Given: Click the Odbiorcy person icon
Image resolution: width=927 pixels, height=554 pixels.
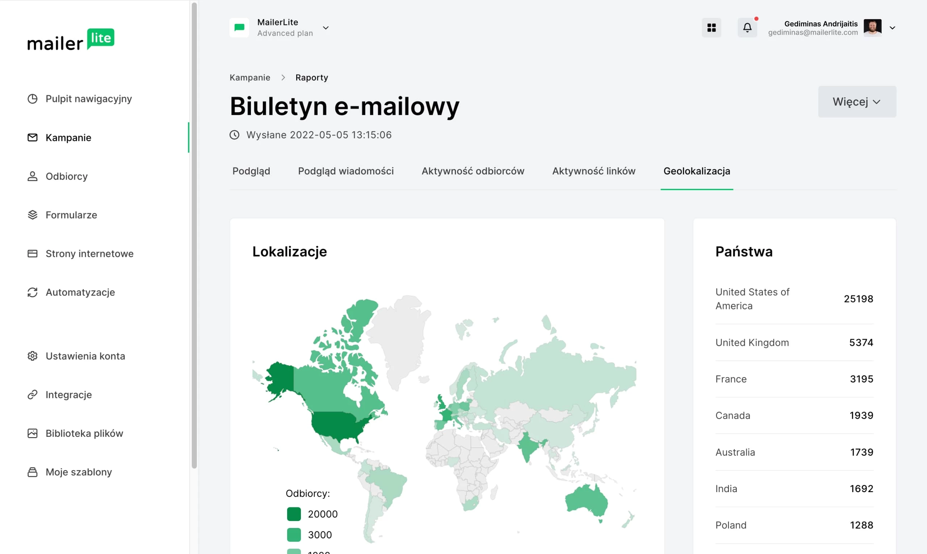Looking at the screenshot, I should (x=33, y=176).
